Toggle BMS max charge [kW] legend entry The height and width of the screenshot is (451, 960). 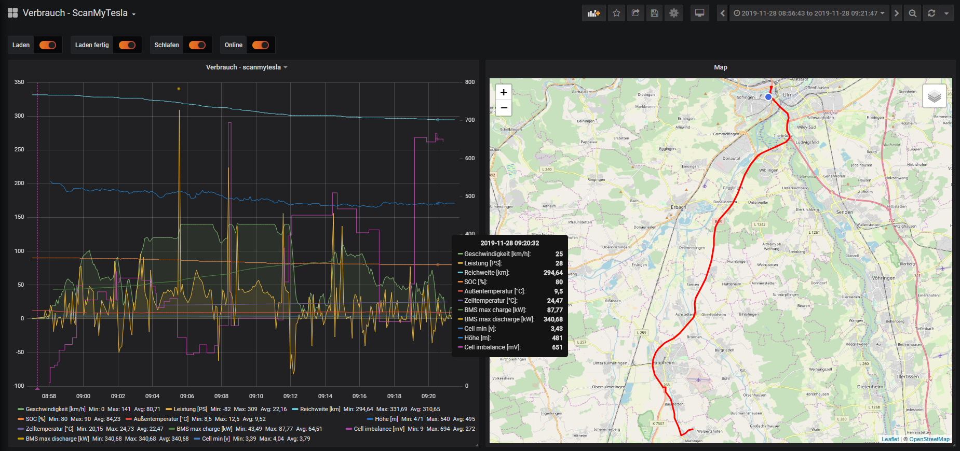205,429
